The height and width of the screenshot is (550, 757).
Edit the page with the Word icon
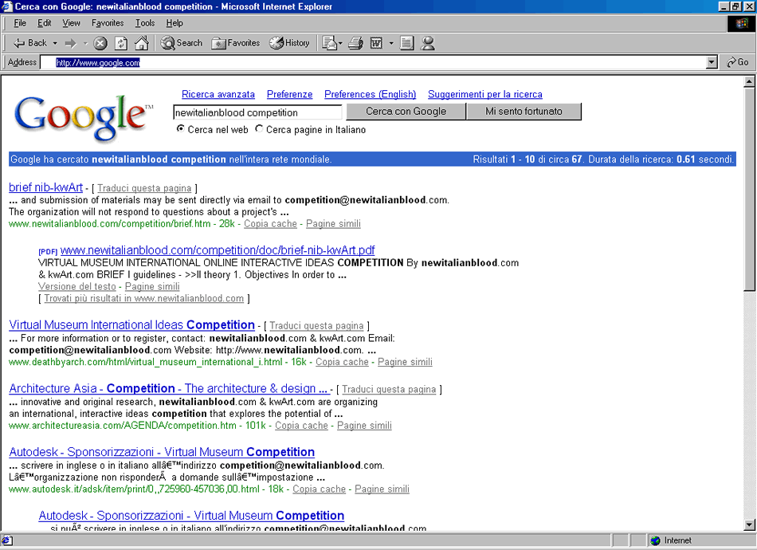(377, 43)
